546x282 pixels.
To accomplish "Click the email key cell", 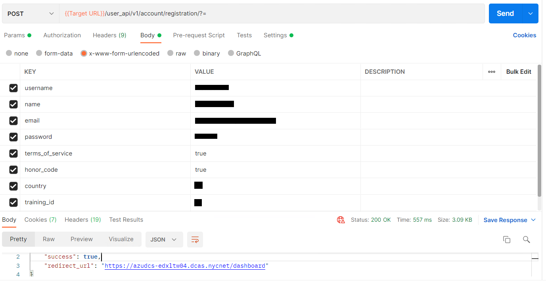I will 105,121.
